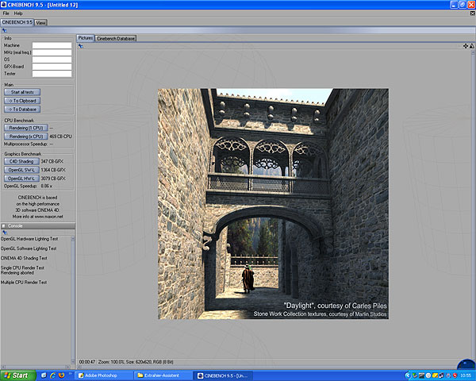Click the pin icon below CINEBENCH 9.5 tab
Image resolution: width=476 pixels, height=381 pixels.
tap(6, 30)
